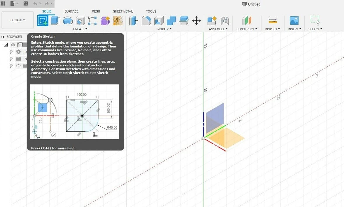The height and width of the screenshot is (207, 344).
Task: Select the Joint tool
Action: tap(225, 21)
